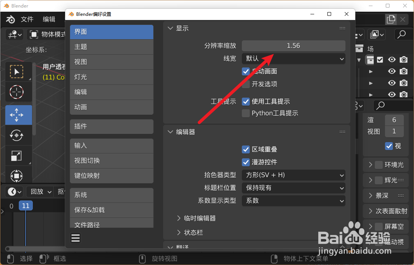Click the scene collection icon in outliner

pos(359,48)
